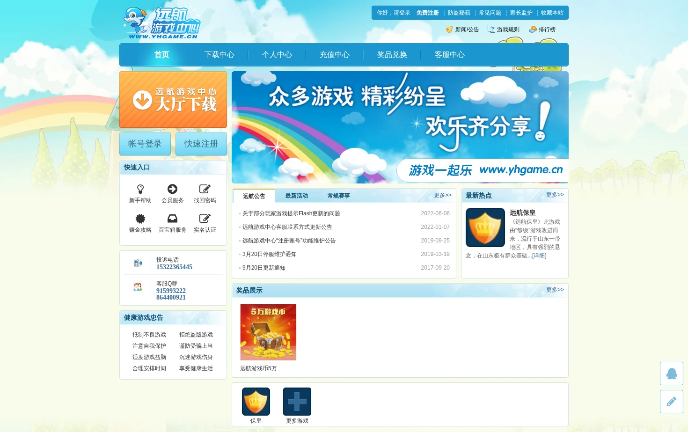Open 9月20日更新通知 announcement

(x=264, y=268)
